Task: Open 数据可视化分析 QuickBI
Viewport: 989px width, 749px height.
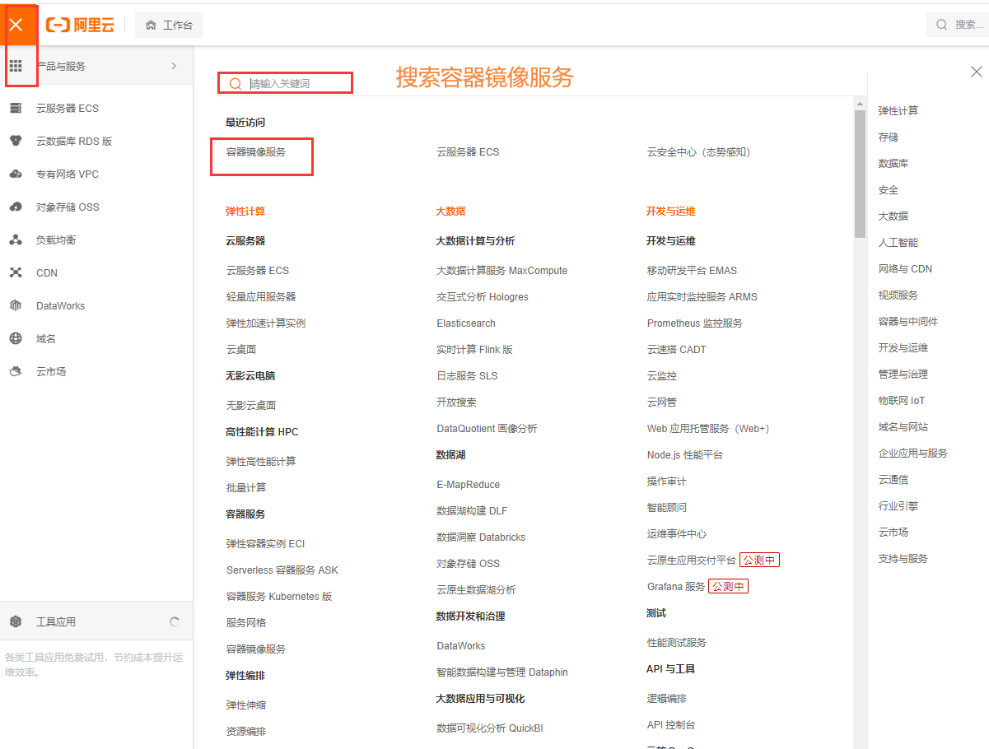Action: (490, 728)
